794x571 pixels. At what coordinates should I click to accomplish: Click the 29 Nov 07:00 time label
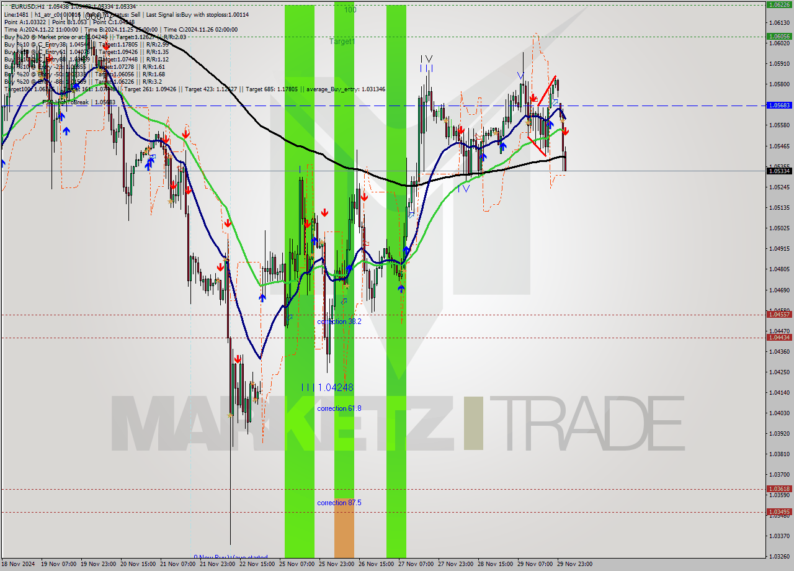(535, 564)
